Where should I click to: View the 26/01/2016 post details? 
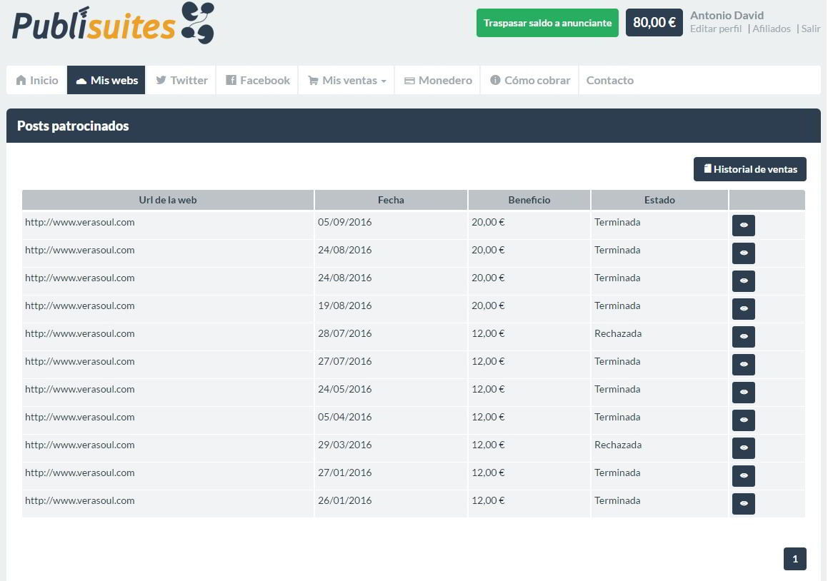pos(743,503)
